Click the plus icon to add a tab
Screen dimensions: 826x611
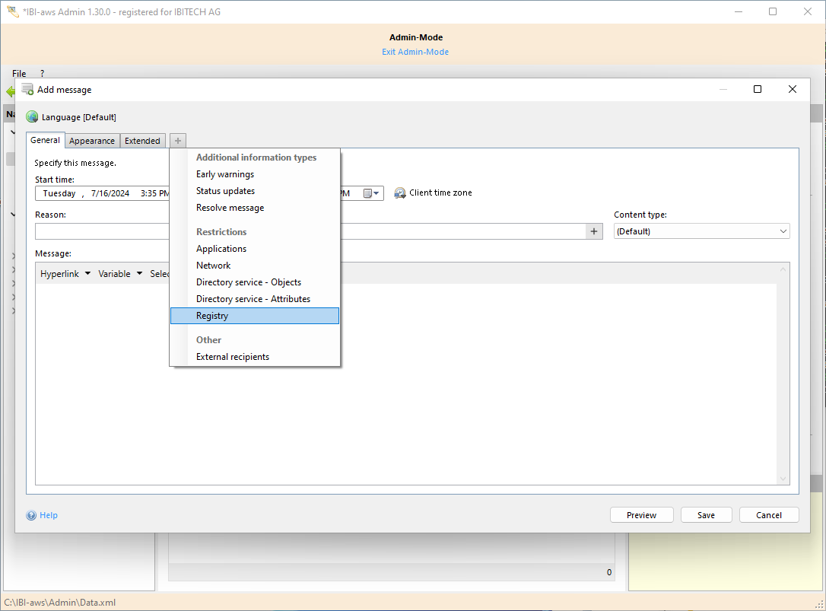coord(177,140)
